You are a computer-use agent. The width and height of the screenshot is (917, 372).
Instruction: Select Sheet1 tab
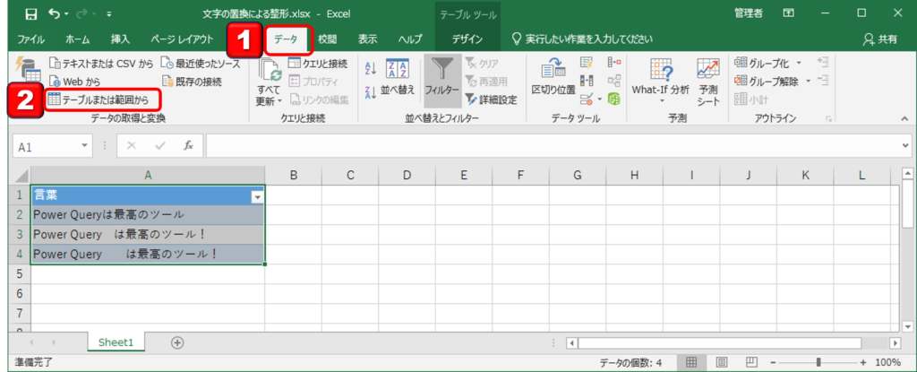click(x=116, y=343)
